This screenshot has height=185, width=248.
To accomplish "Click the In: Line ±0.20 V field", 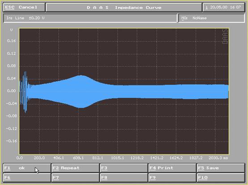I will coord(90,18).
